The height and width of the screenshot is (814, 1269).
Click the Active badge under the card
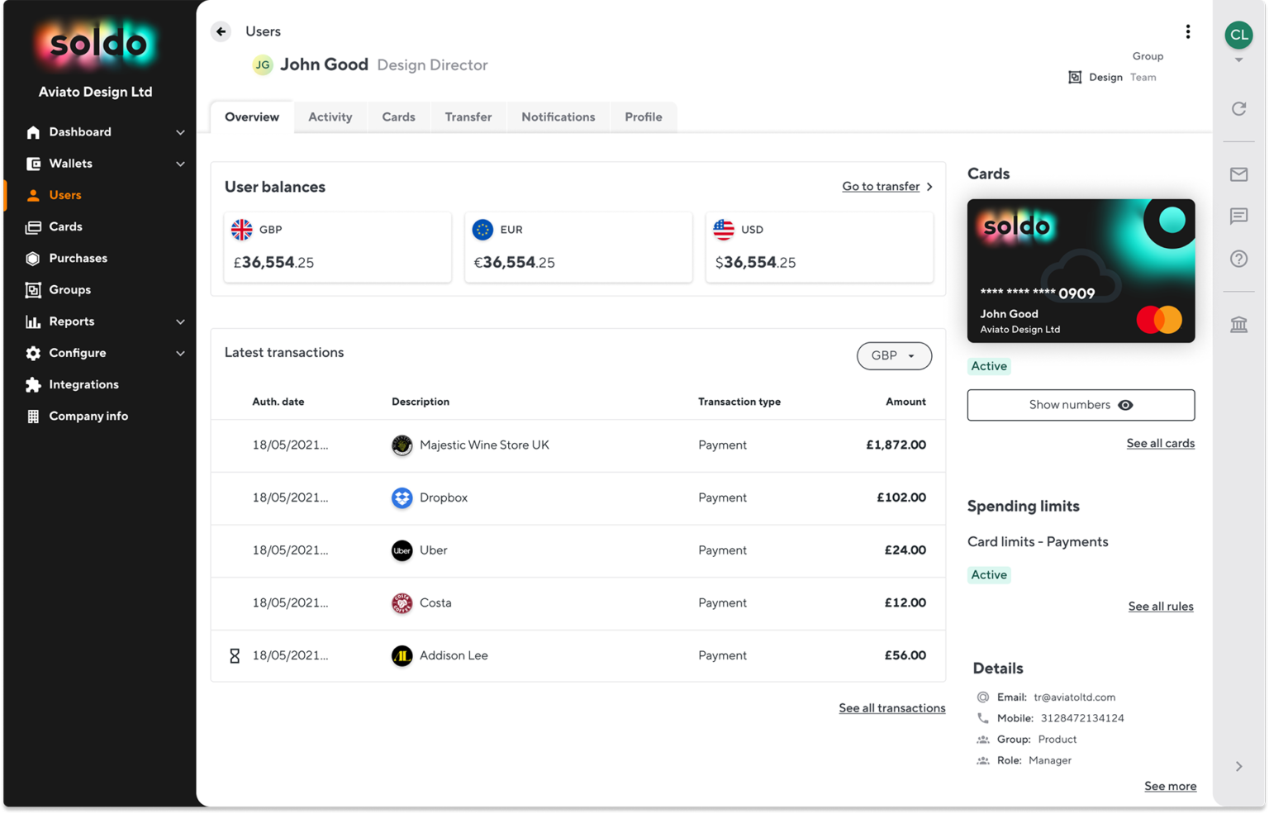pyautogui.click(x=989, y=366)
